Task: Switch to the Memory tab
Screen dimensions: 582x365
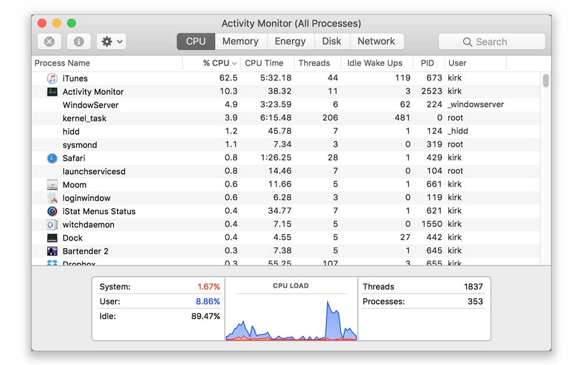Action: point(240,41)
